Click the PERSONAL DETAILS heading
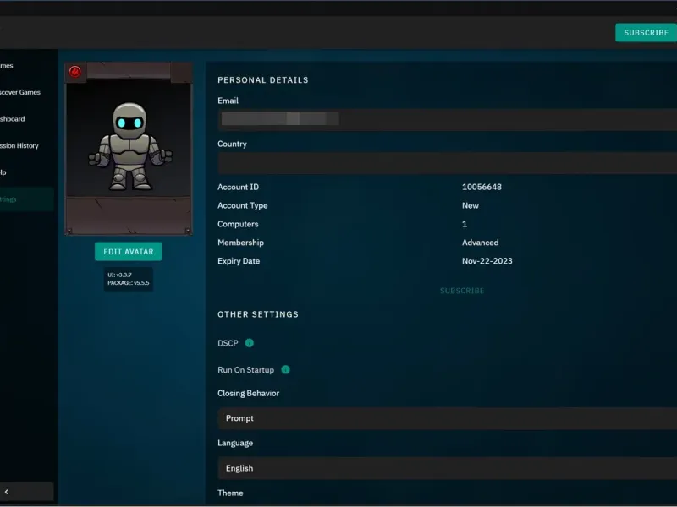The width and height of the screenshot is (677, 507). pyautogui.click(x=263, y=80)
